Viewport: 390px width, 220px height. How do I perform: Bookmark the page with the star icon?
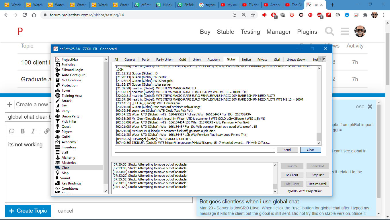pos(253,15)
